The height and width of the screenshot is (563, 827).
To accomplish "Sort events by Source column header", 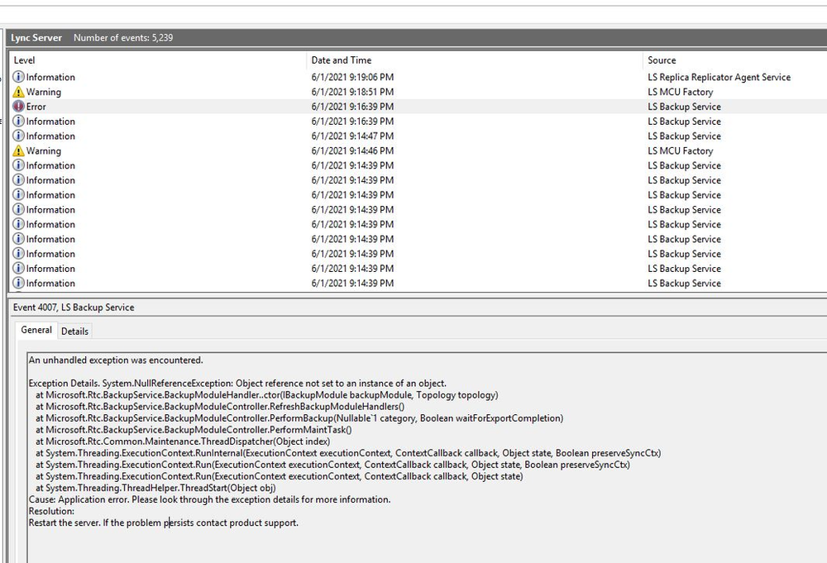I will point(662,60).
